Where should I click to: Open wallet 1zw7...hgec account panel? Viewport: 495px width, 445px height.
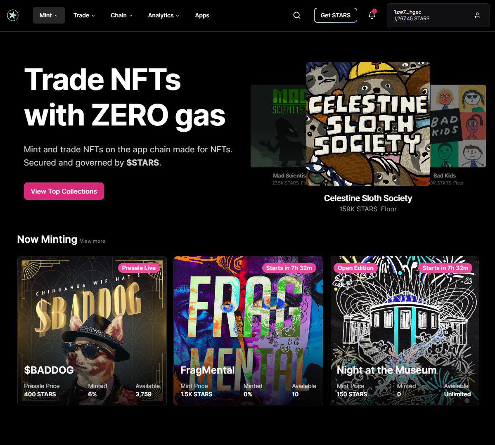(438, 15)
